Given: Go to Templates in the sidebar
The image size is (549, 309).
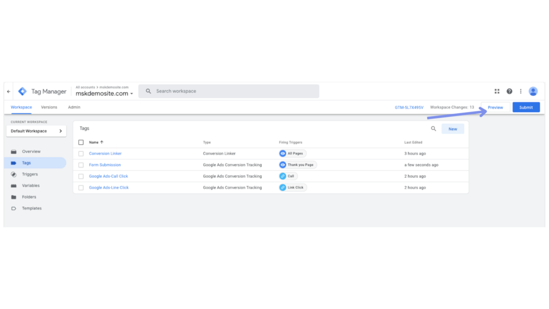Looking at the screenshot, I should (x=32, y=209).
